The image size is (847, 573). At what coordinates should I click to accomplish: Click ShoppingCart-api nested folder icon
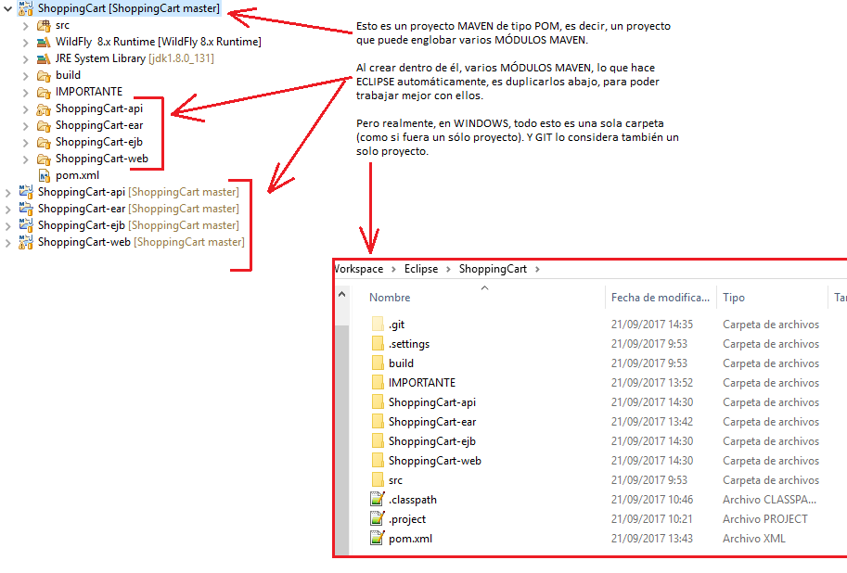point(44,109)
